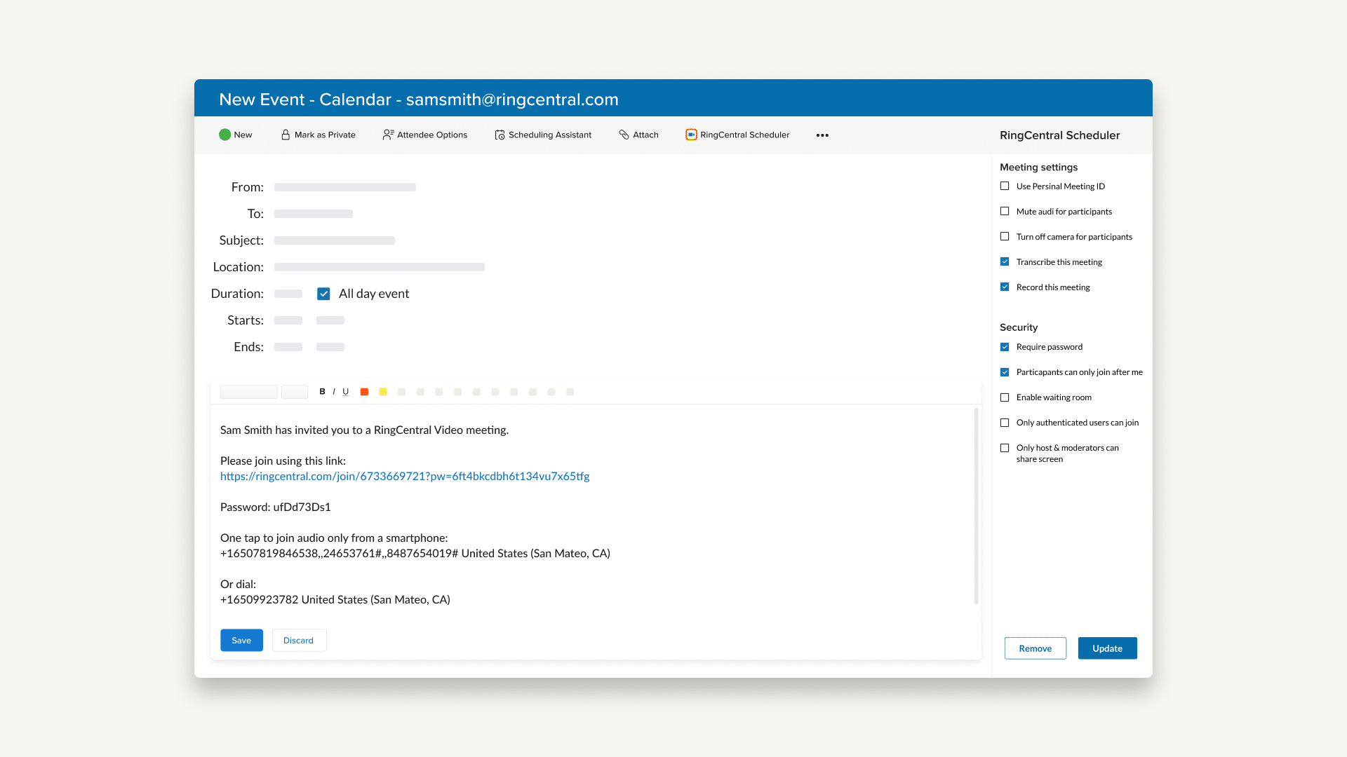This screenshot has width=1347, height=757.
Task: Open the font name dropdown box
Action: 248,392
